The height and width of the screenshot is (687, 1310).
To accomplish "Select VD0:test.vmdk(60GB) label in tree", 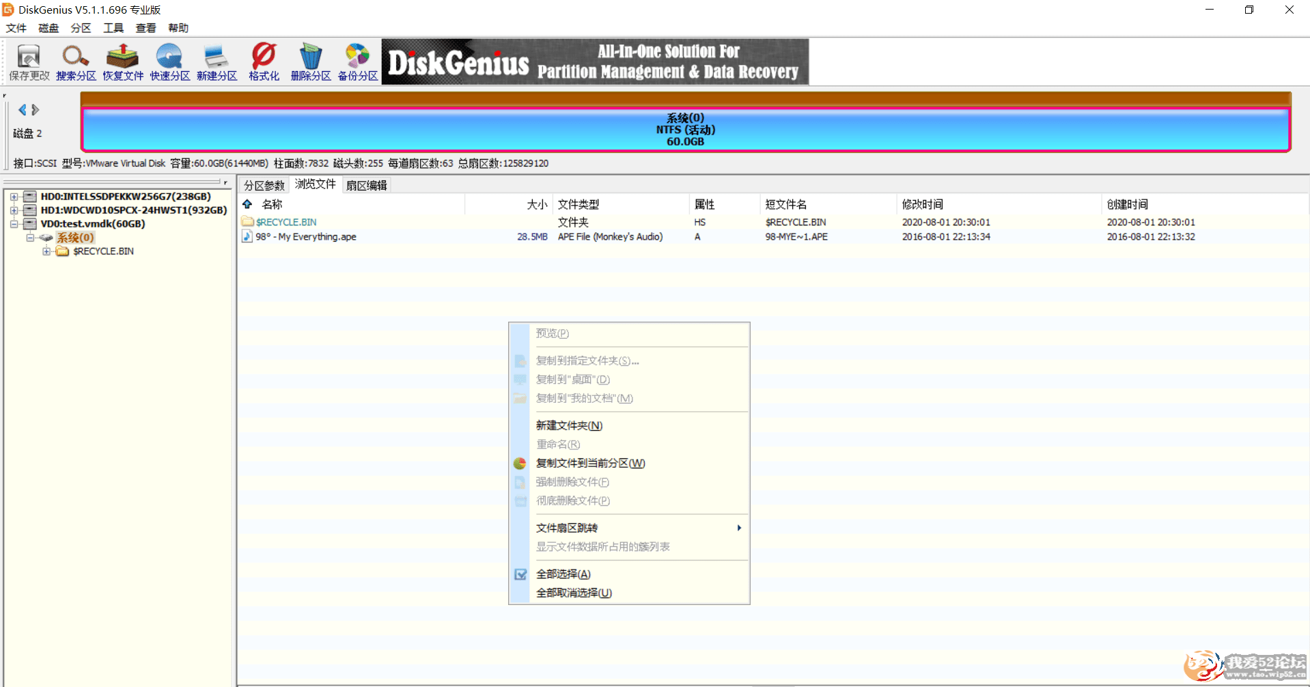I will (x=93, y=223).
